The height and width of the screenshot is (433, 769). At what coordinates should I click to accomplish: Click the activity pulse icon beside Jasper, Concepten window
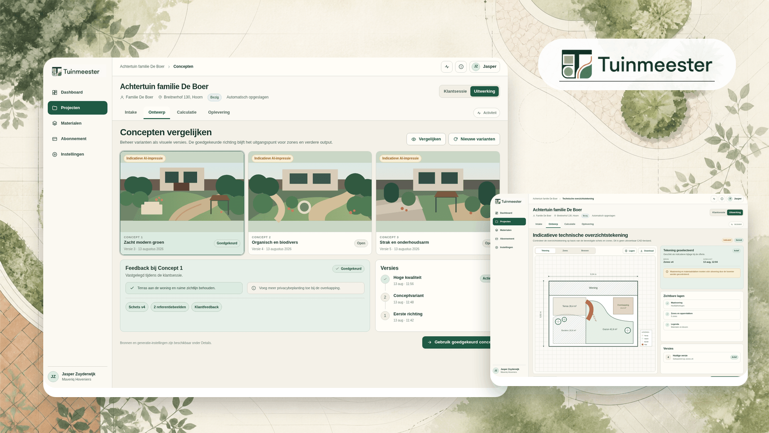tap(447, 67)
